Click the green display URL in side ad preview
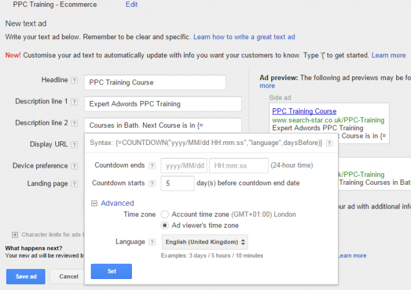The width and height of the screenshot is (411, 290). [328, 120]
